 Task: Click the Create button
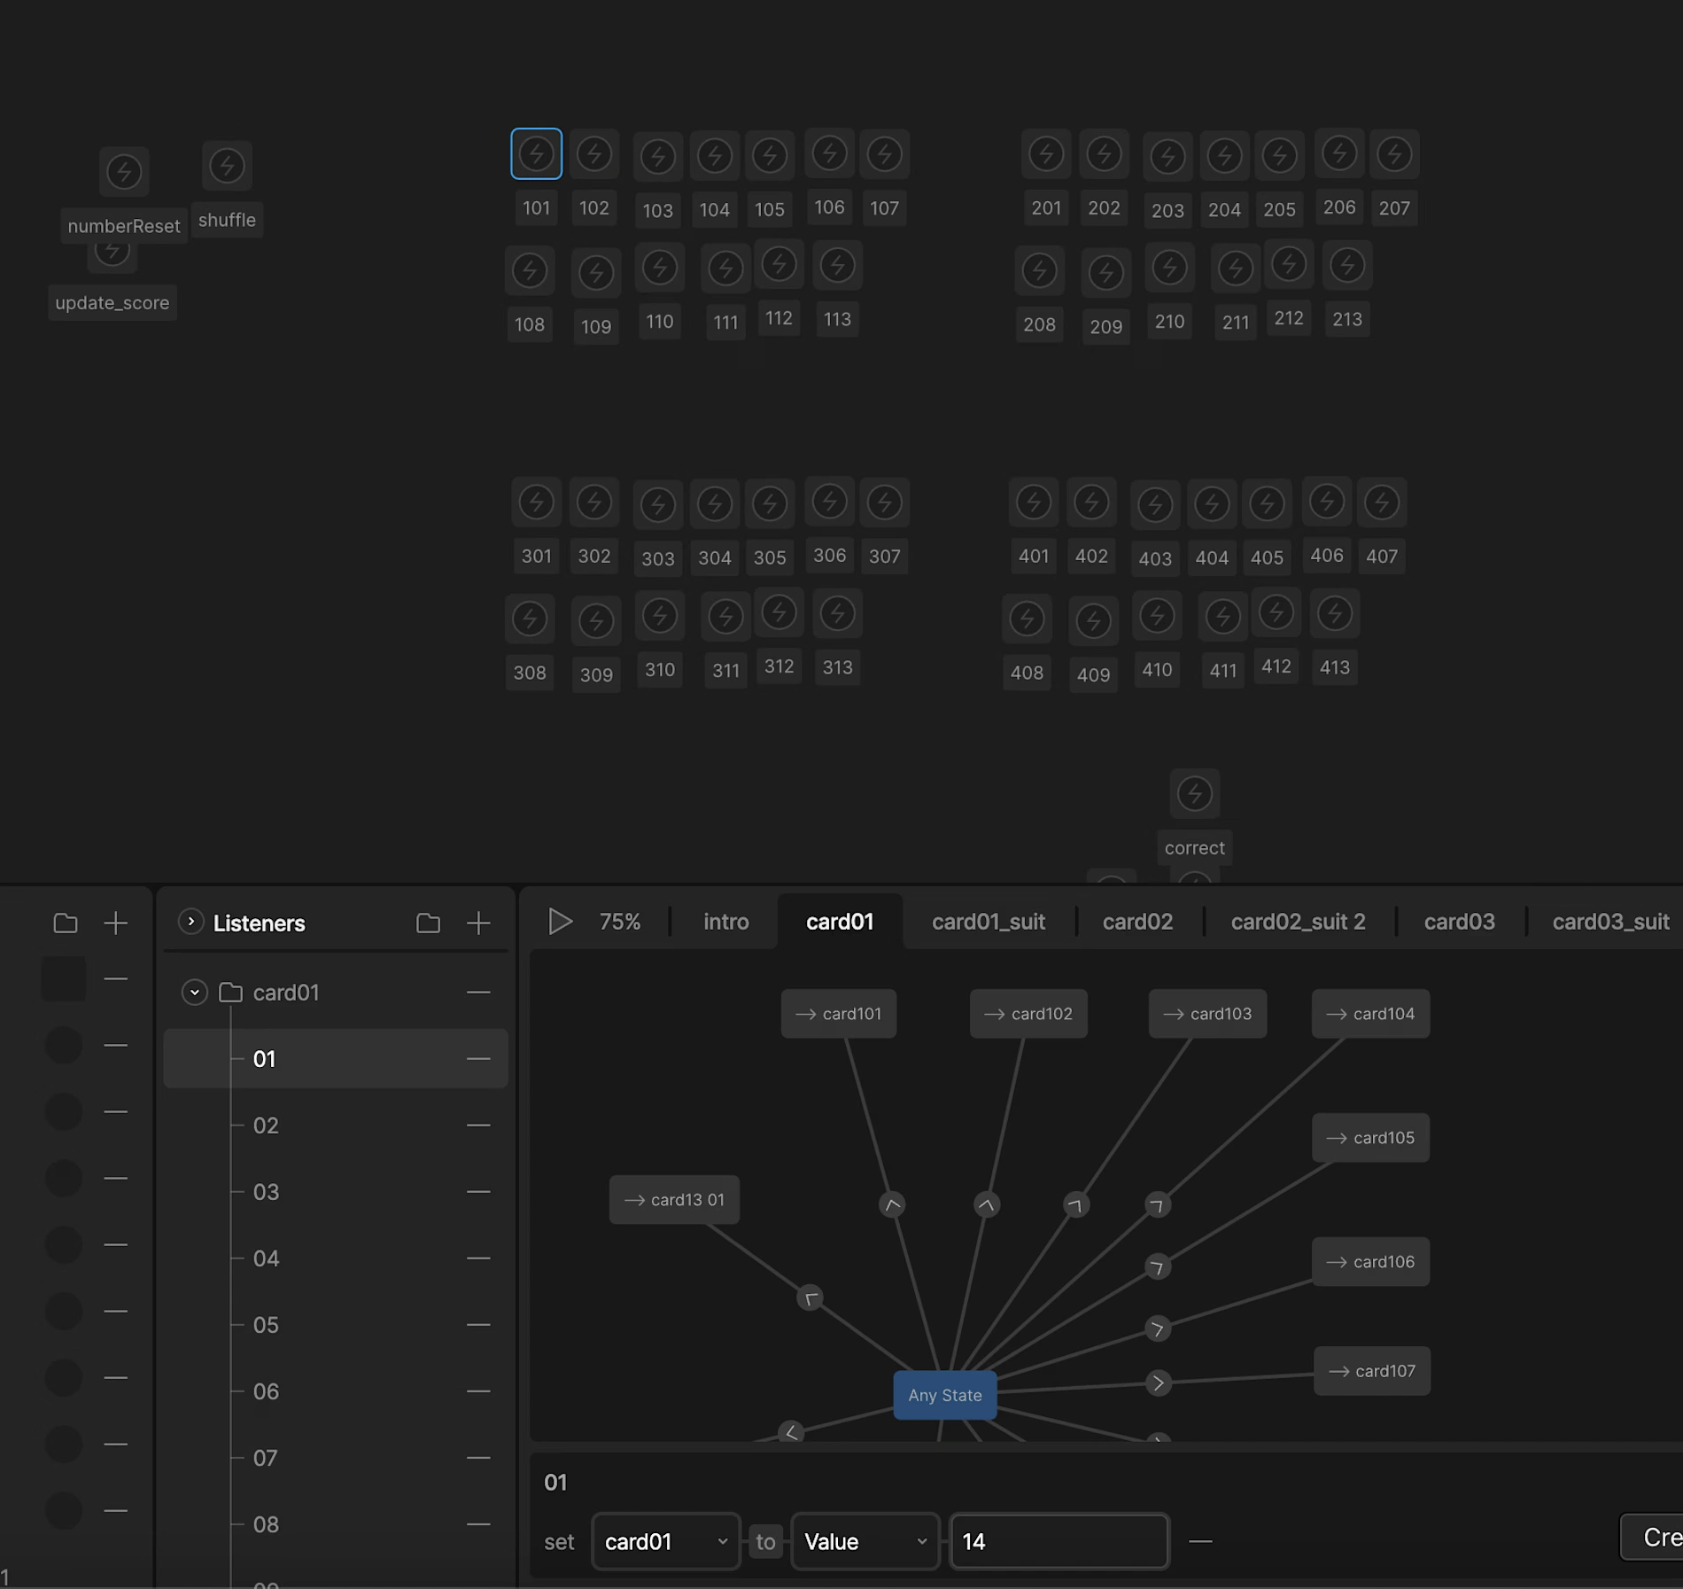(x=1655, y=1537)
